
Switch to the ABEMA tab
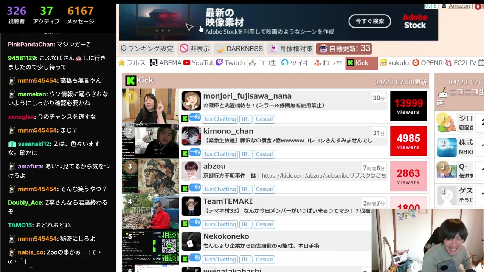(x=166, y=63)
